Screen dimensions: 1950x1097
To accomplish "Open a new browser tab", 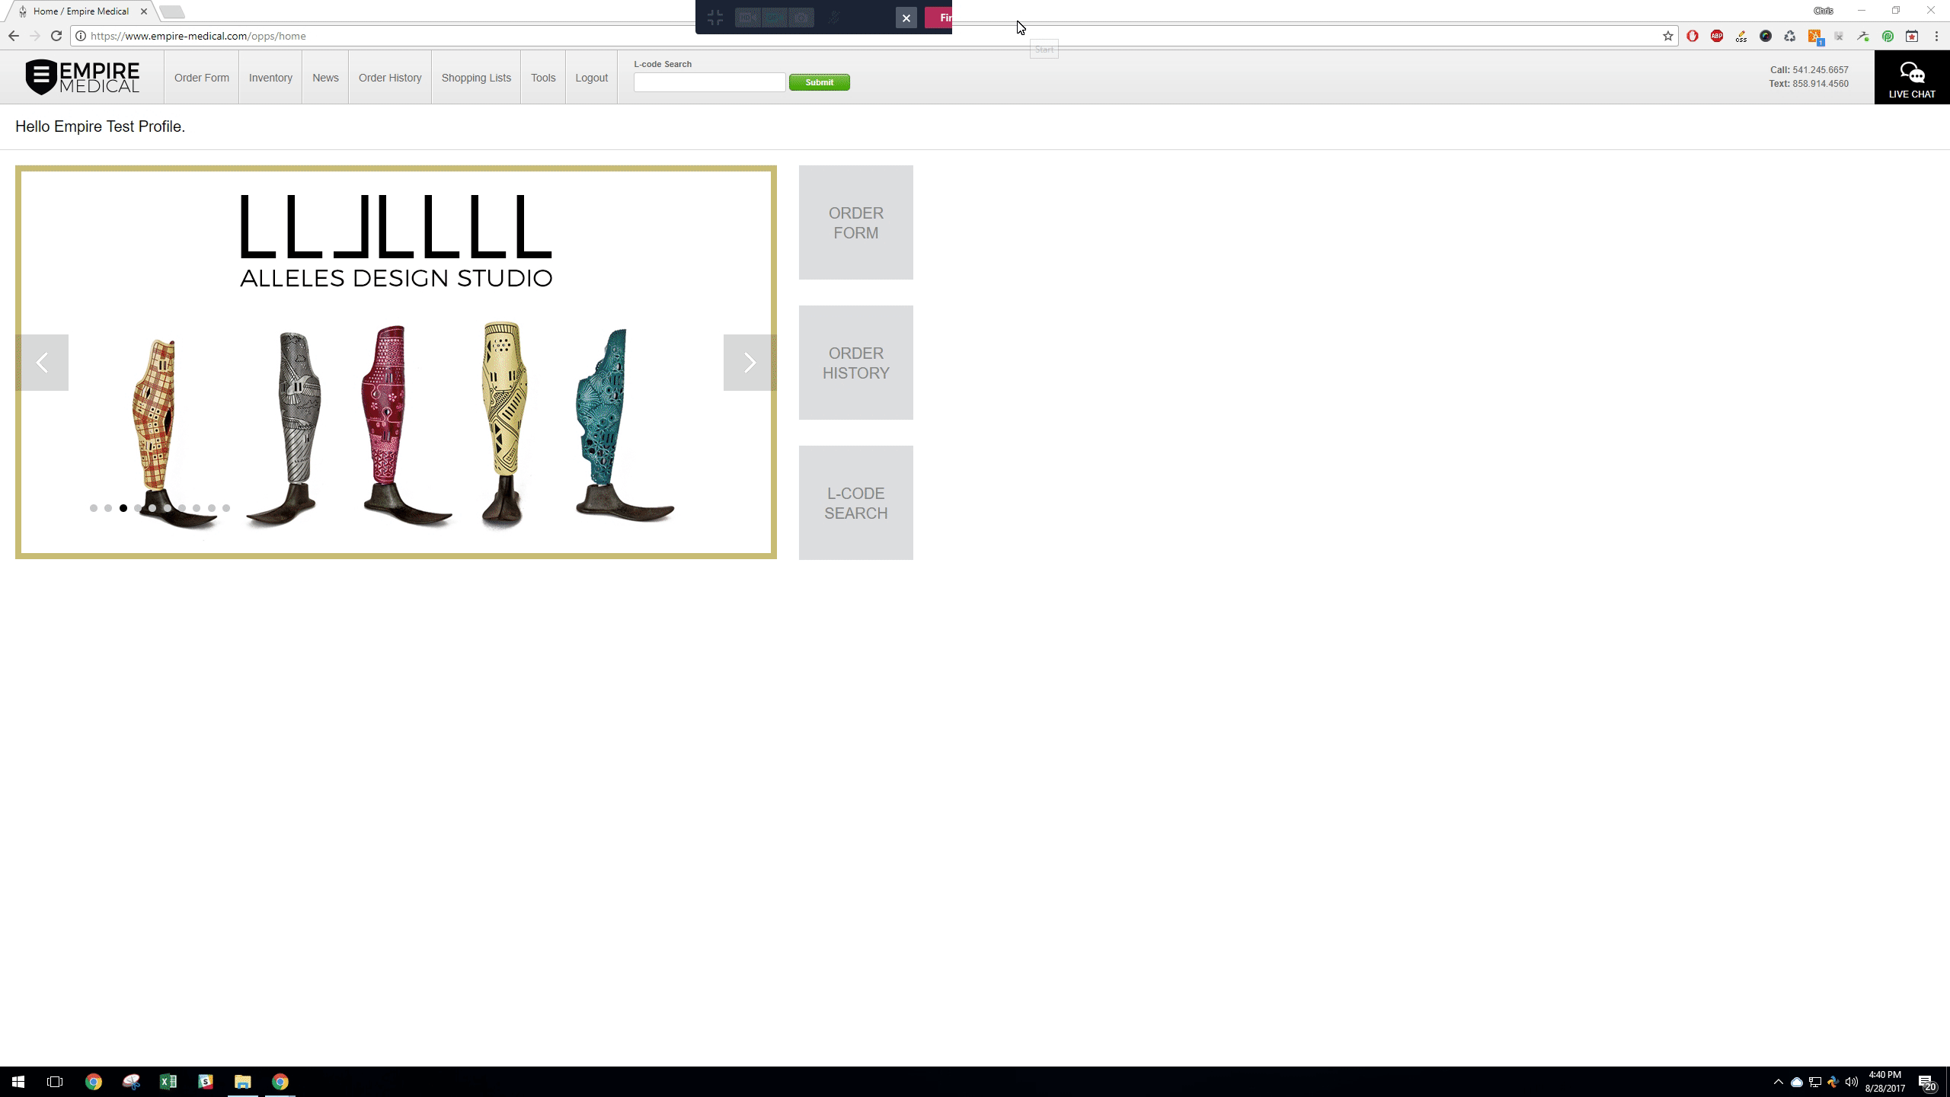I will click(172, 11).
